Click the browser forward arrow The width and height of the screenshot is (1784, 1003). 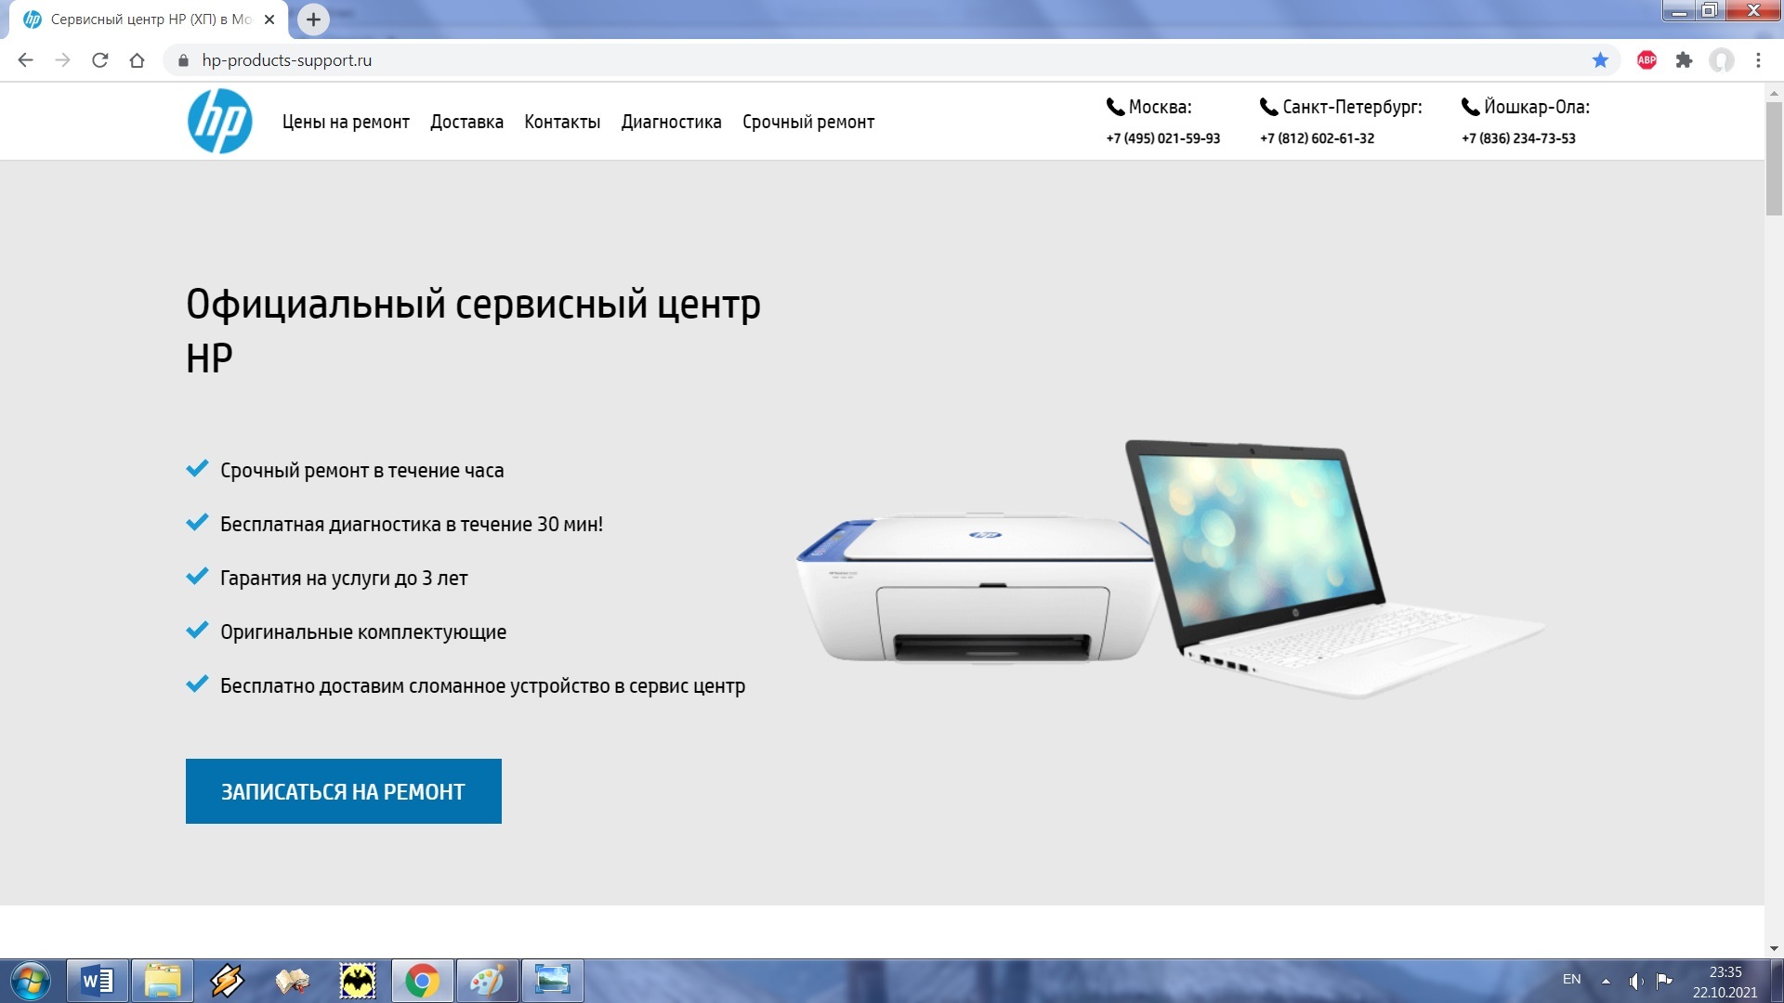(x=62, y=60)
